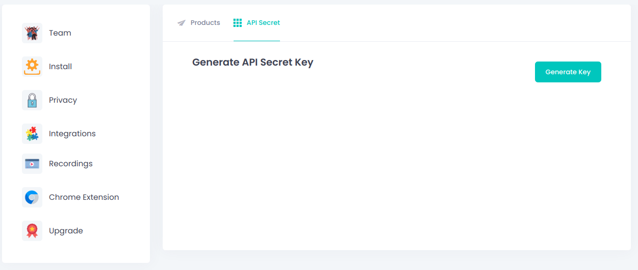638x270 pixels.
Task: Click the Generate API Secret Key heading
Action: [x=253, y=63]
